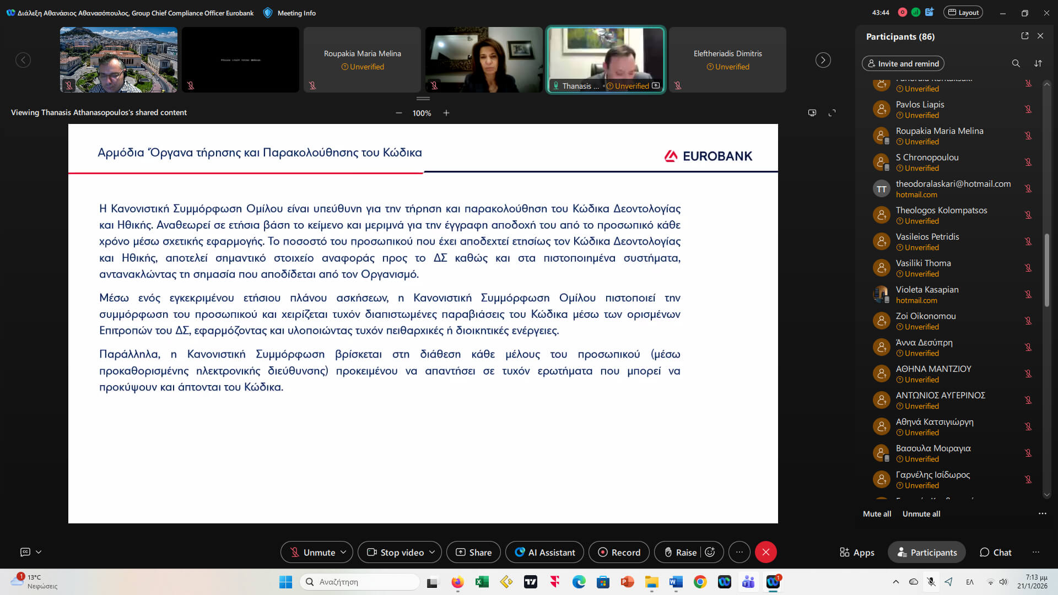Image resolution: width=1058 pixels, height=595 pixels.
Task: Raise hand button
Action: point(680,552)
